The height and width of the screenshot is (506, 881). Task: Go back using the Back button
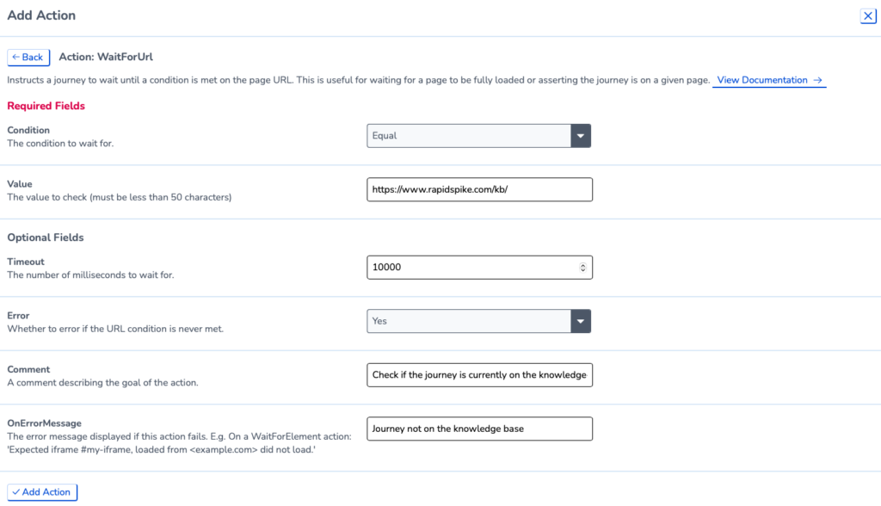tap(28, 58)
